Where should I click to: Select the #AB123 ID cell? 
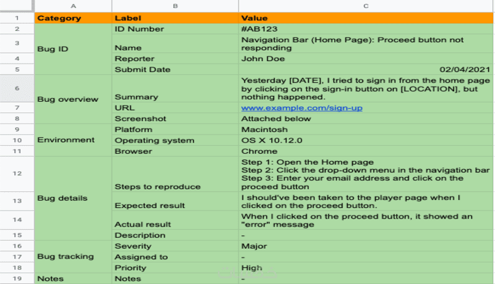pos(366,29)
